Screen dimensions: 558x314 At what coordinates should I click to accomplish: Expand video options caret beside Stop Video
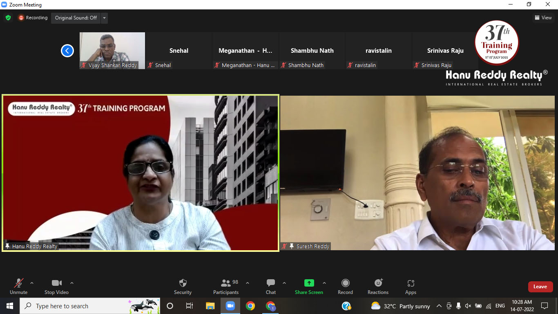click(x=72, y=283)
